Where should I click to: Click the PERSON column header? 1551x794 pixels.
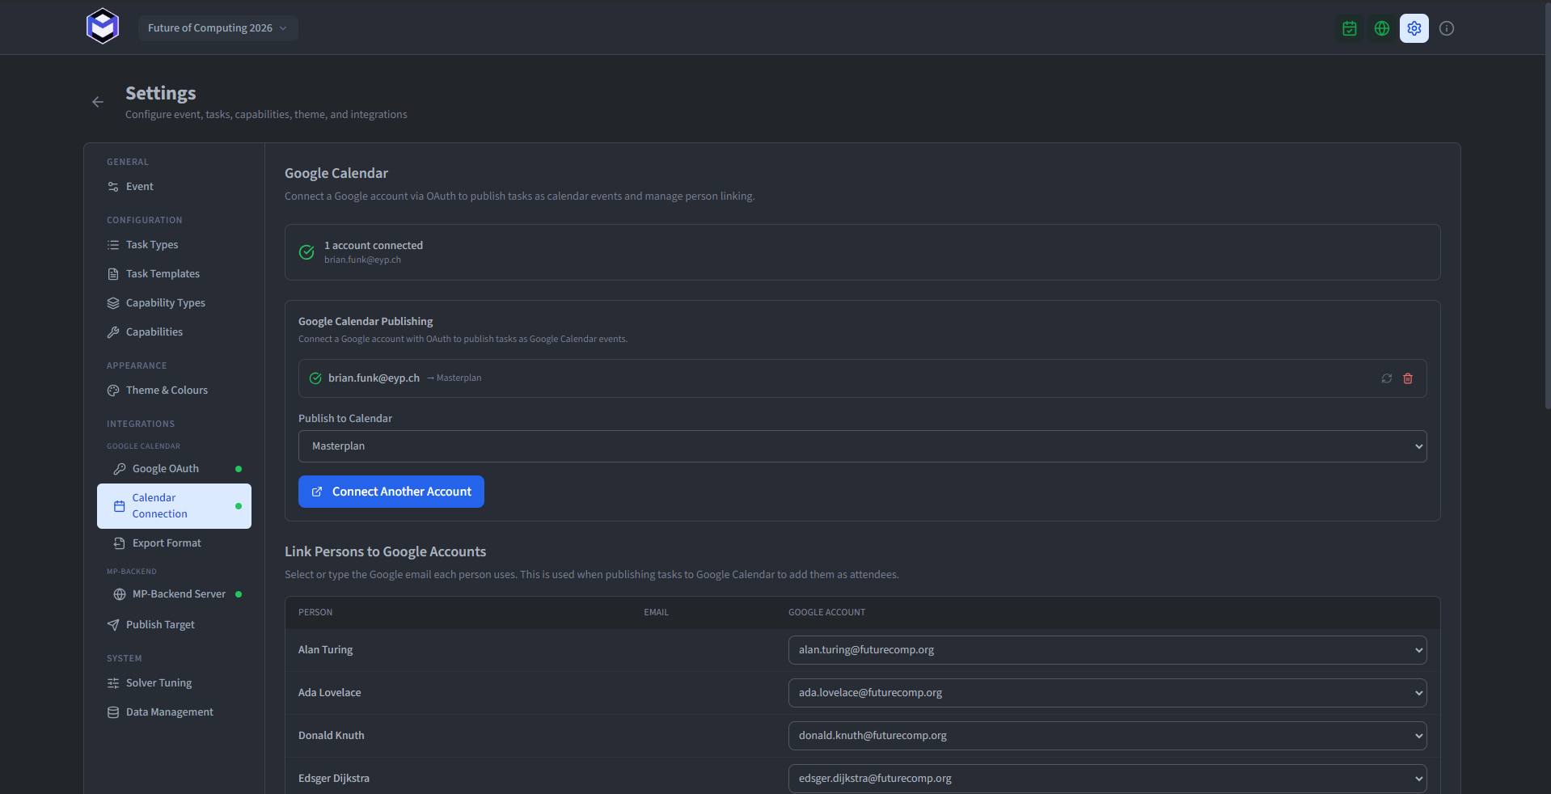pyautogui.click(x=315, y=613)
